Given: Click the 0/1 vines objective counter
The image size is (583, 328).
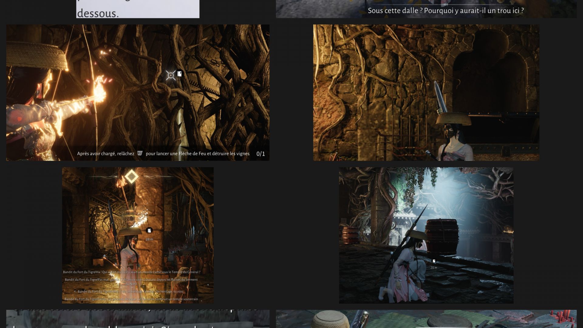Looking at the screenshot, I should [261, 154].
